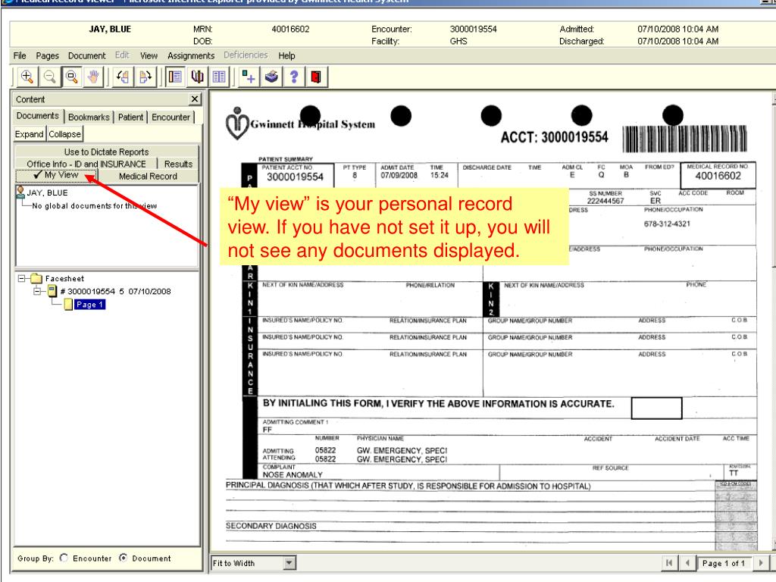The width and height of the screenshot is (776, 582).
Task: Open the Help menu
Action: pyautogui.click(x=286, y=55)
